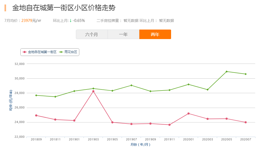
Task: Click red data point at 202007
Action: (x=246, y=122)
